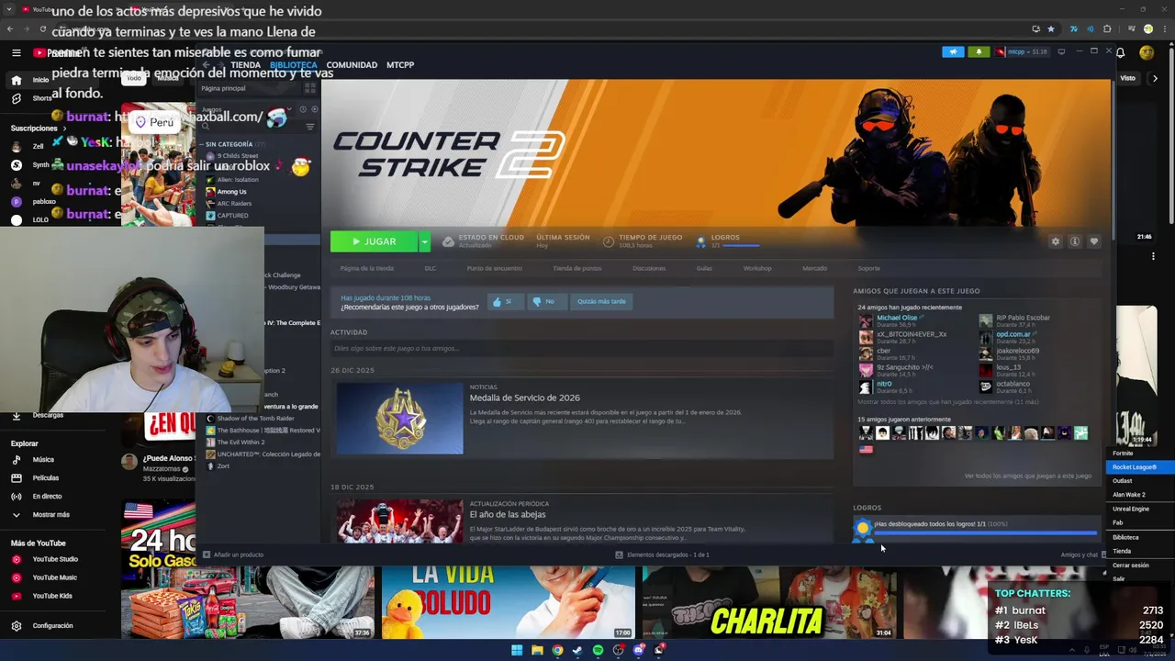
Task: Select ARC Raiders in the library list
Action: pos(234,203)
